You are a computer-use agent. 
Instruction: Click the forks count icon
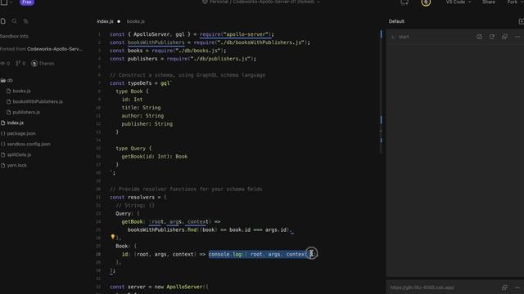click(18, 64)
